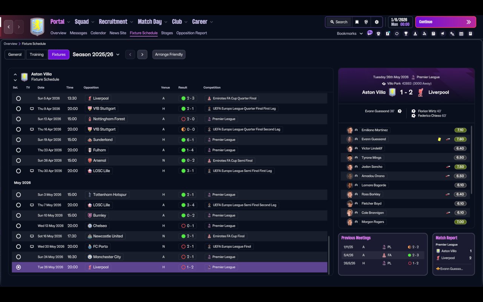Click the shirt icon in bookmarks bar
This screenshot has width=483, height=302.
pos(378,34)
